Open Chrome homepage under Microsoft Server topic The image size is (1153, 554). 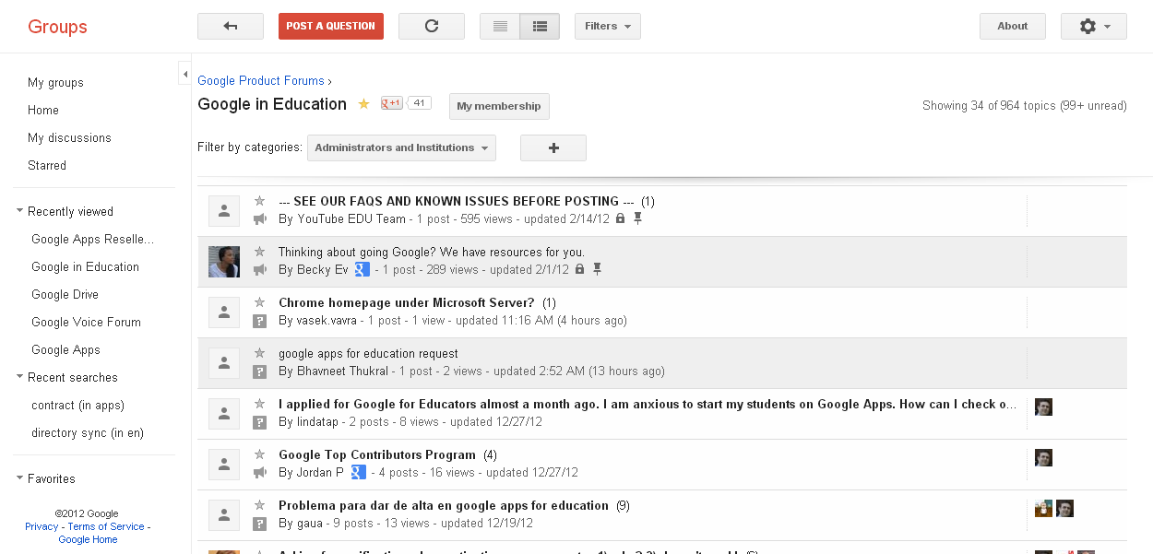click(407, 302)
